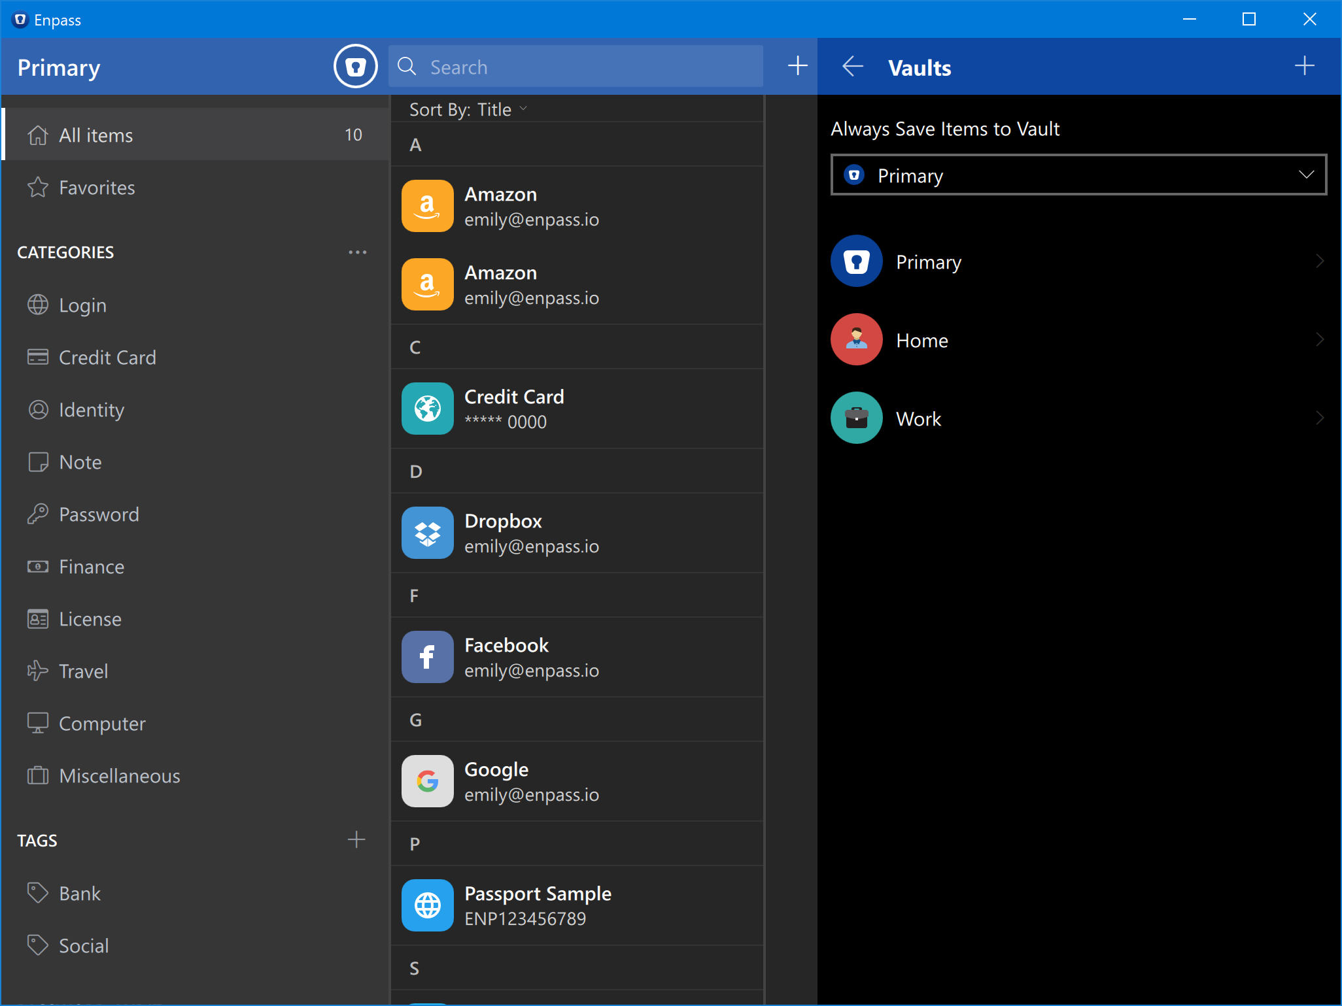Open the first Amazon entry title
Image resolution: width=1342 pixels, height=1006 pixels.
pyautogui.click(x=500, y=195)
